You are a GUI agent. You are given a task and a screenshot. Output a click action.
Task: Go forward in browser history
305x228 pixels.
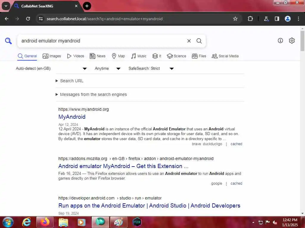[x=17, y=19]
